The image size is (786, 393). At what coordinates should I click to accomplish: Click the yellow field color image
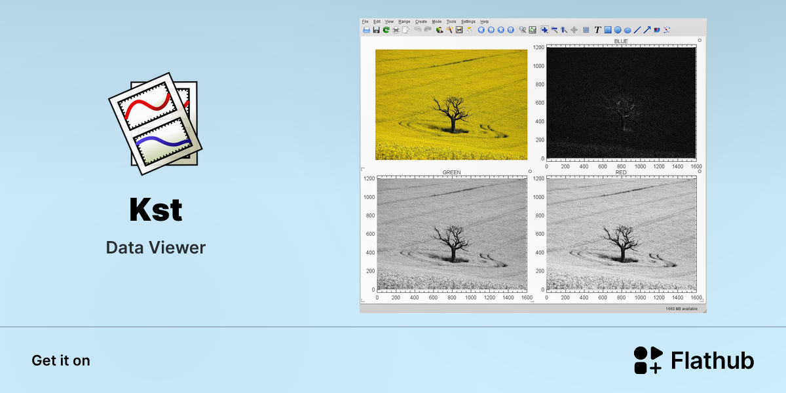pos(451,105)
